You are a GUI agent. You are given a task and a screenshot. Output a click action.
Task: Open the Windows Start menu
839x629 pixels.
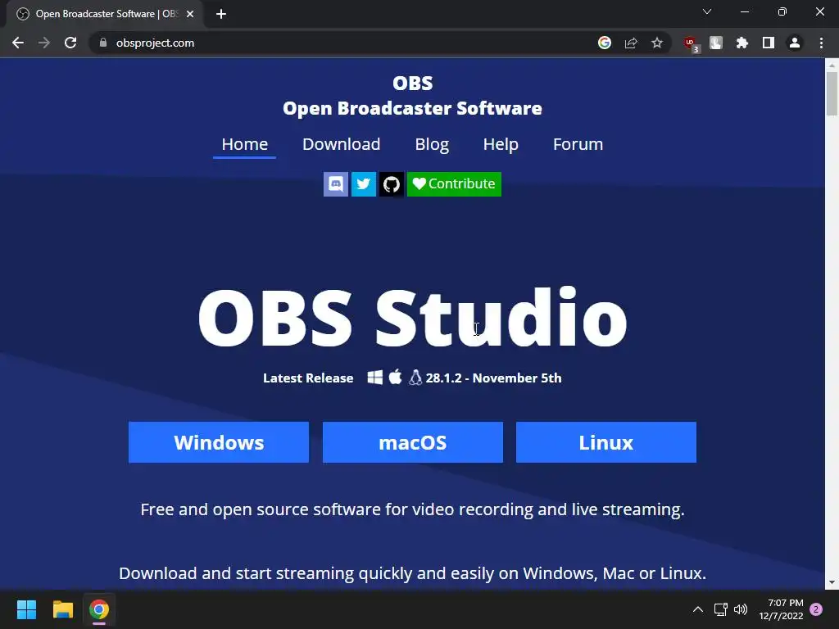(26, 609)
